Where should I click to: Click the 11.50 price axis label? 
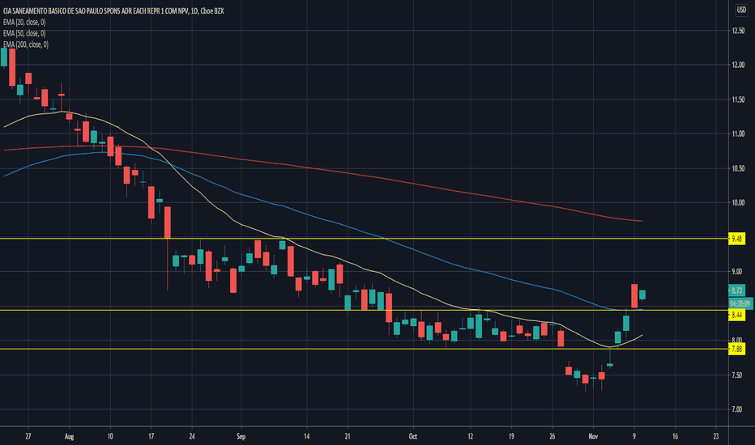(x=738, y=100)
